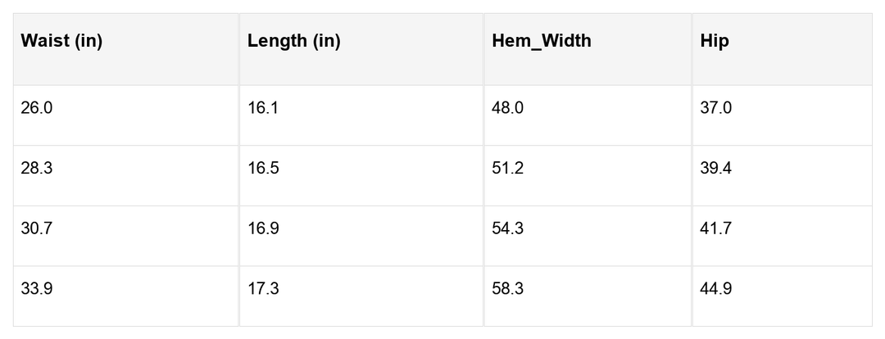Click the waist value 26.0

click(37, 108)
